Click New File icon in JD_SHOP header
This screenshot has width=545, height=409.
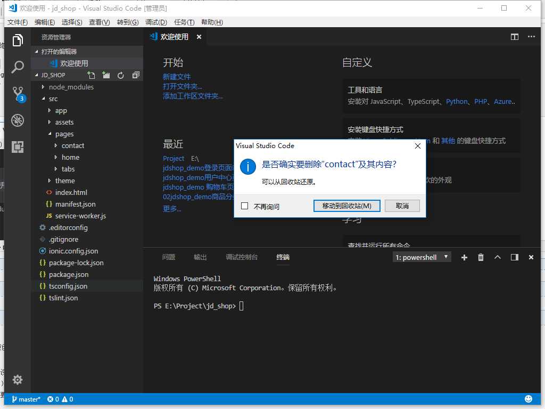(x=91, y=75)
